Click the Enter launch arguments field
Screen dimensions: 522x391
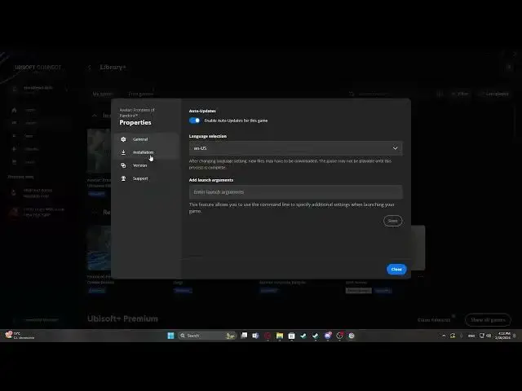pyautogui.click(x=295, y=192)
